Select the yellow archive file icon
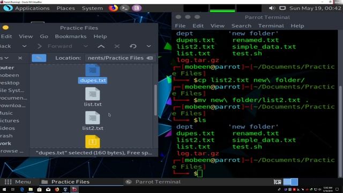343x193 pixels. [x=93, y=142]
